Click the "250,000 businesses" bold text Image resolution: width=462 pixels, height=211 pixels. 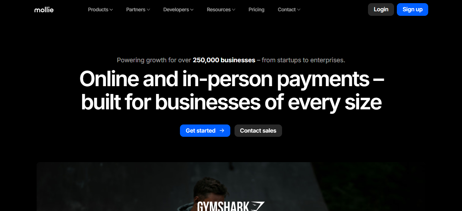pyautogui.click(x=224, y=60)
